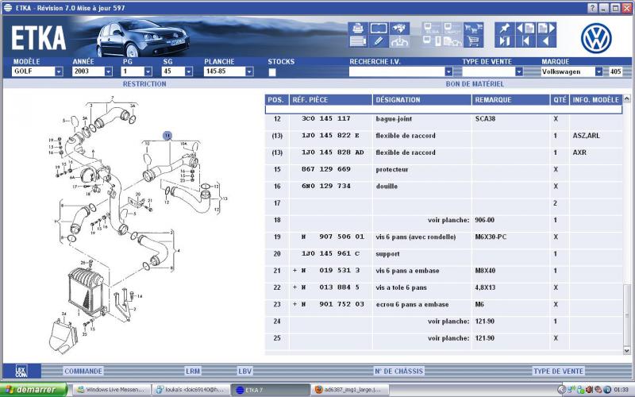The width and height of the screenshot is (635, 397).
Task: Open the MODÈLE dropdown showing GOLF
Action: (59, 71)
